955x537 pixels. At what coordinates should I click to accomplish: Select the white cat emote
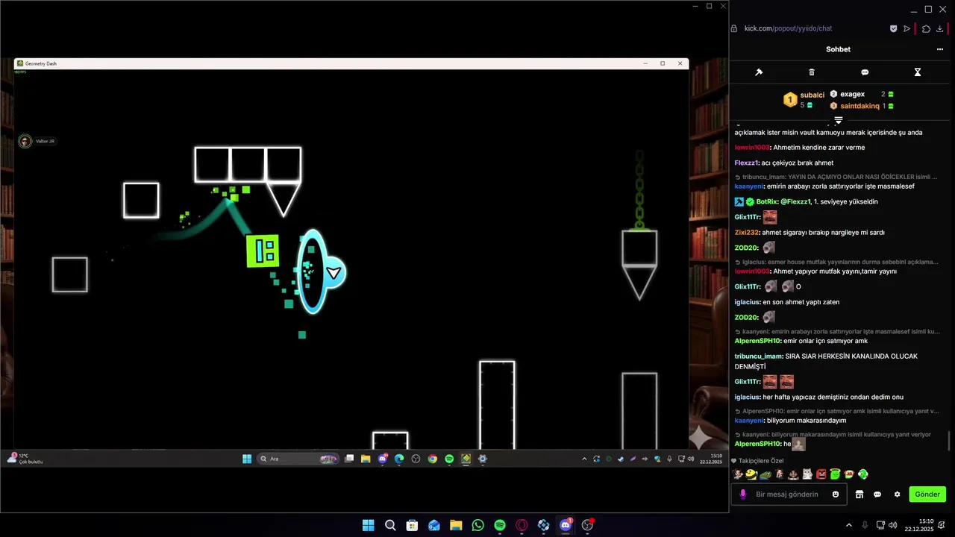tap(807, 474)
